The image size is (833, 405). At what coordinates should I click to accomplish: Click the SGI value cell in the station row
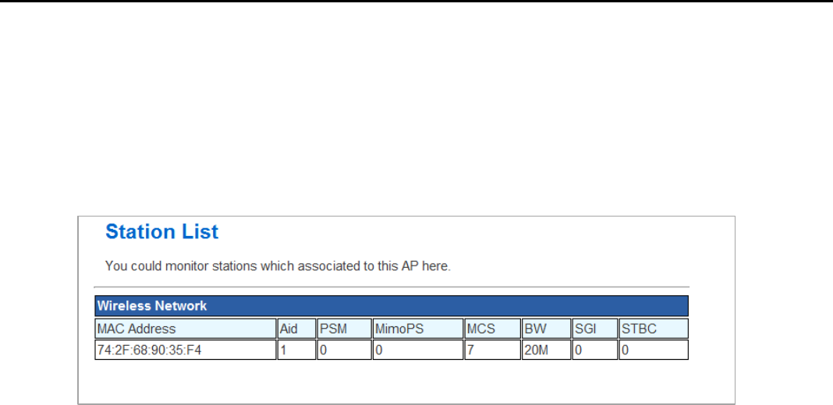(x=594, y=350)
